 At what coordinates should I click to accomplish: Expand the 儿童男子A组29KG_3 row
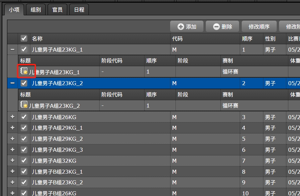pyautogui.click(x=13, y=149)
